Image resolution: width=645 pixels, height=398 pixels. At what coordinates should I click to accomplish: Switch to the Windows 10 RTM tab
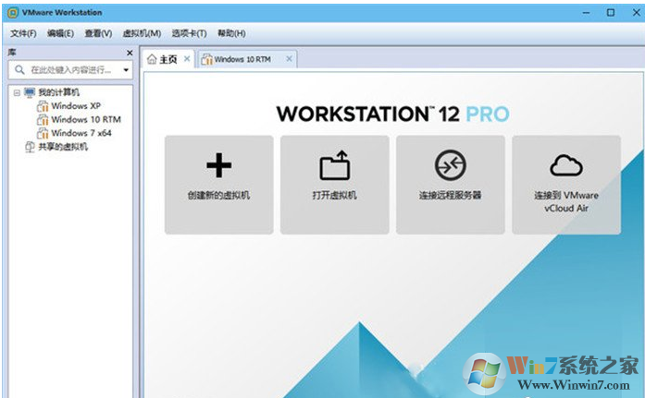(242, 59)
